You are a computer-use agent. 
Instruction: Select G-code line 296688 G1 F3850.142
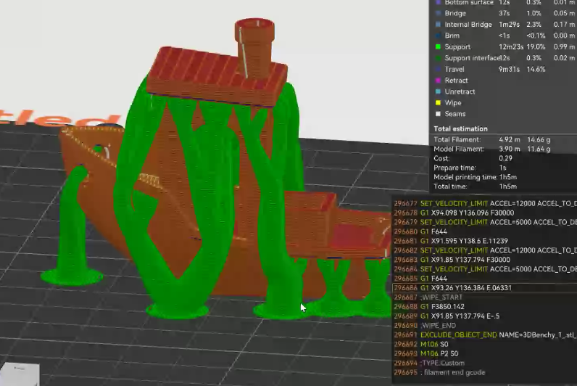pyautogui.click(x=485, y=307)
